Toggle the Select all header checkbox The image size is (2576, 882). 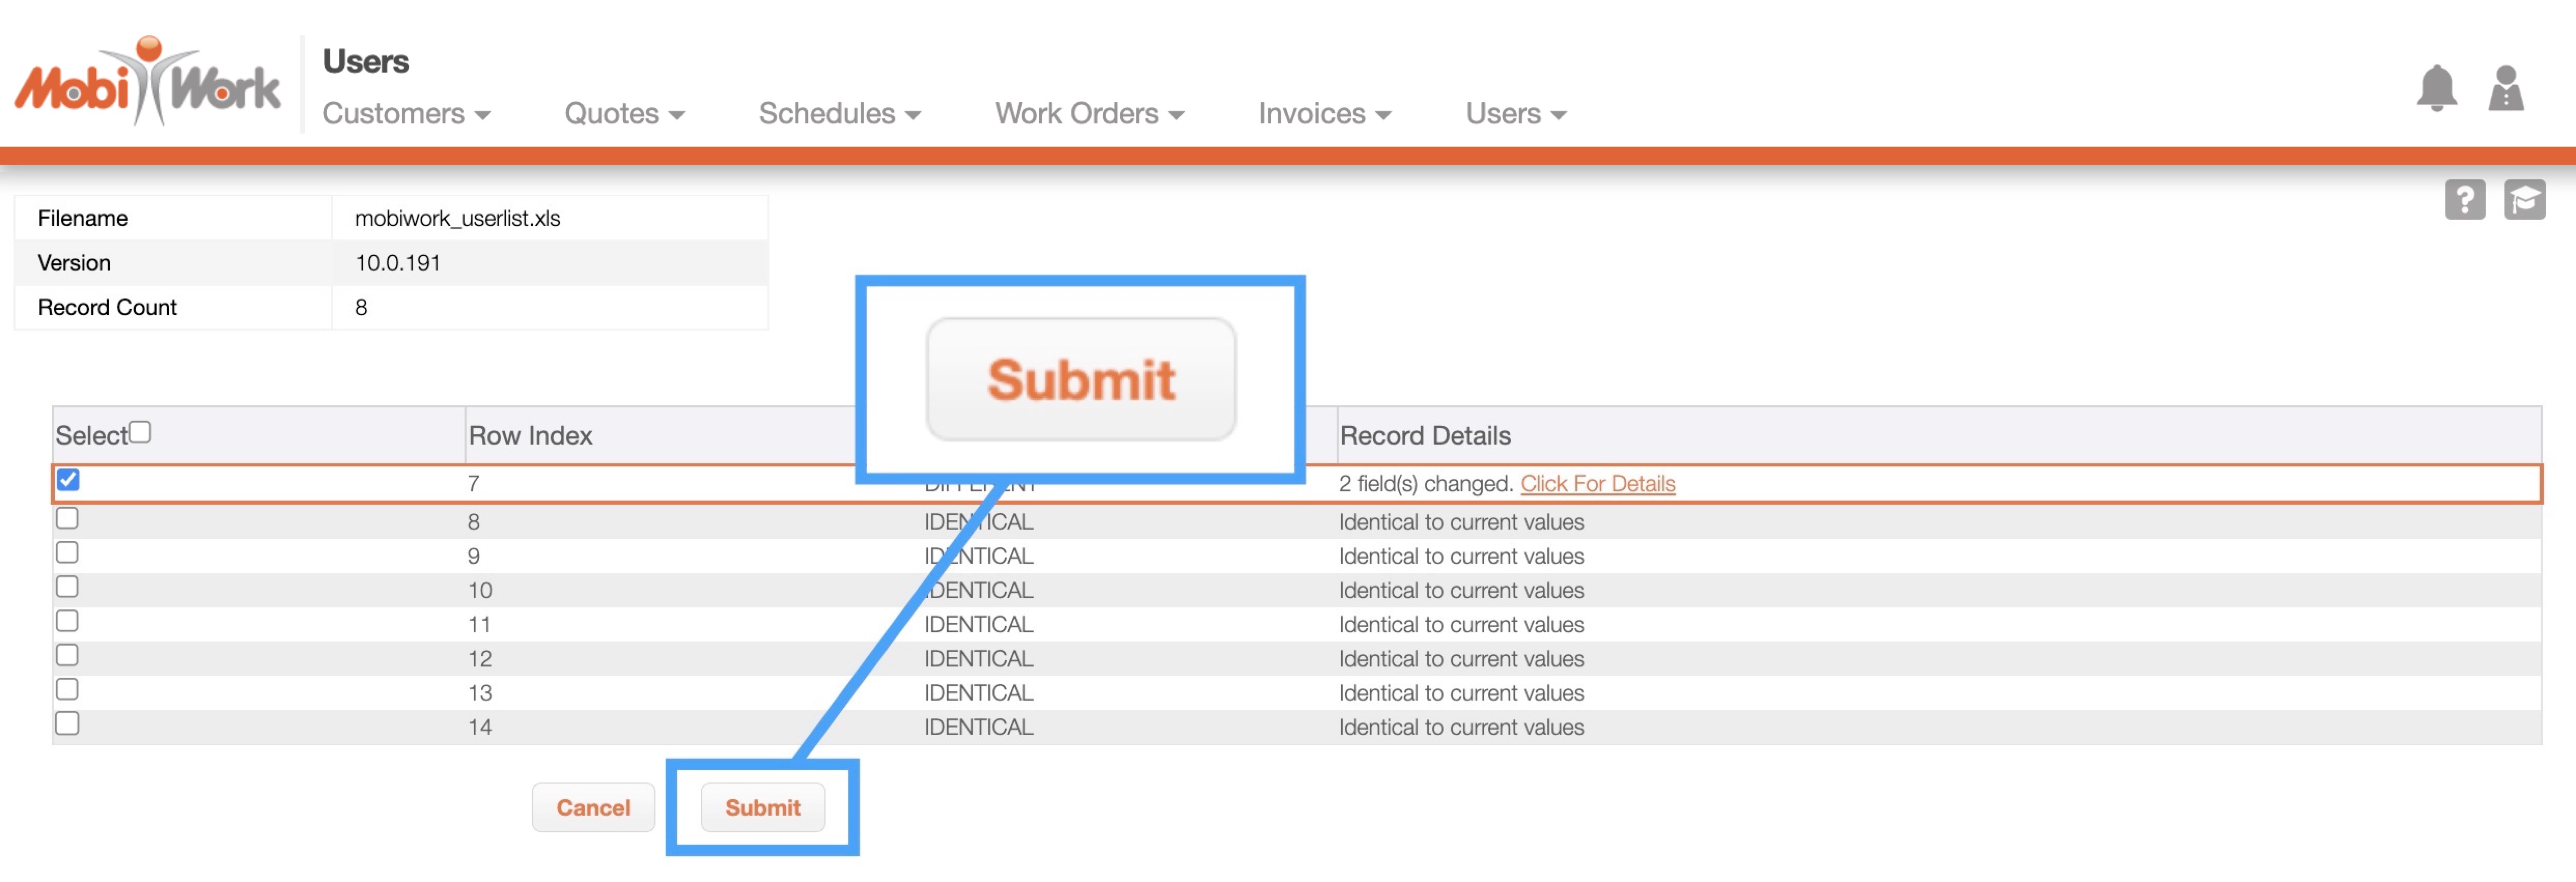click(140, 432)
